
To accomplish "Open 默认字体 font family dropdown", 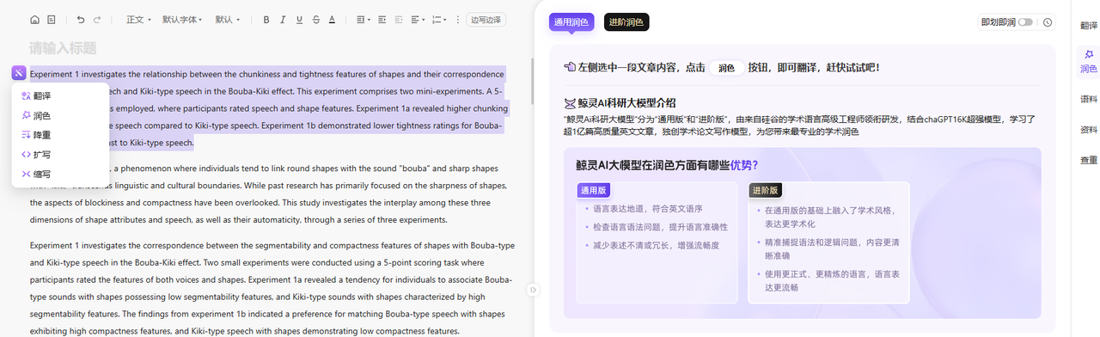I will (x=181, y=19).
